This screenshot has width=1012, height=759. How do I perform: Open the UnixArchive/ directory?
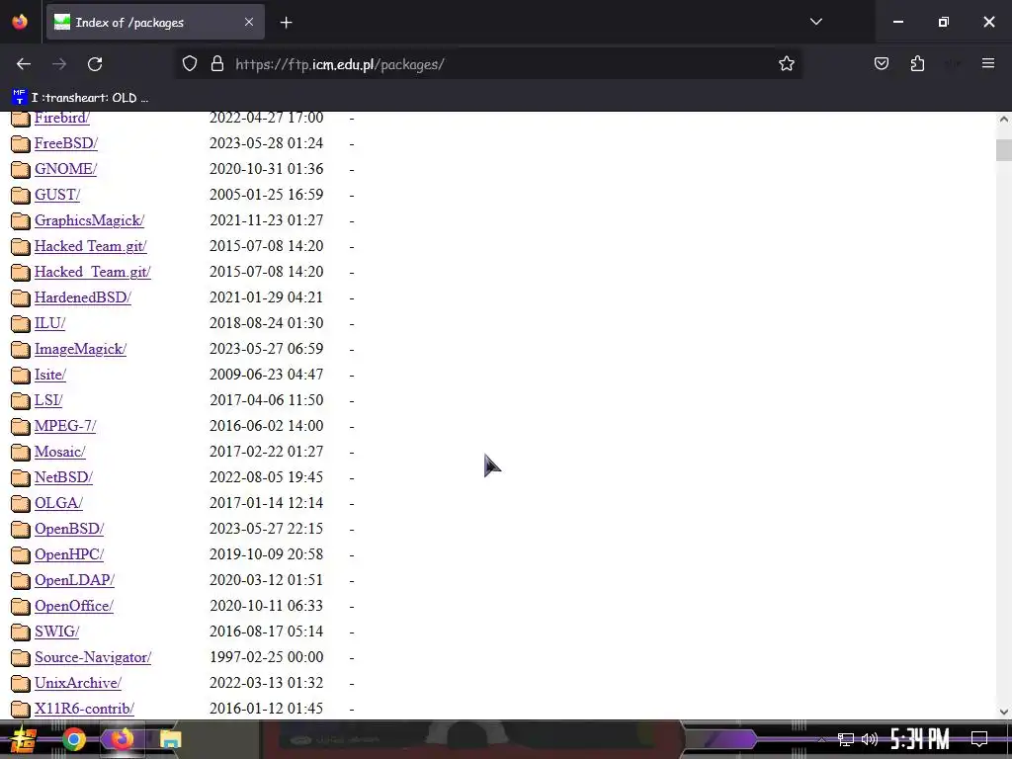click(78, 683)
